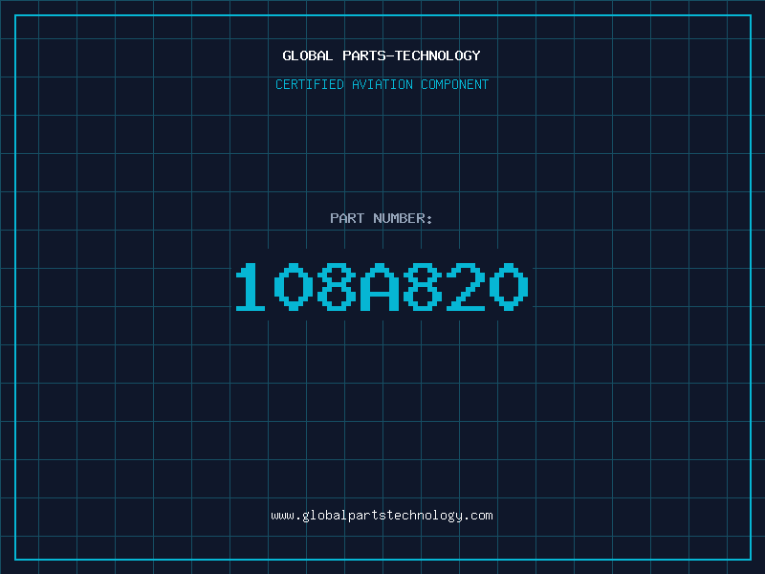Image resolution: width=765 pixels, height=574 pixels.
Task: Select the part number 108A820
Action: (x=382, y=286)
